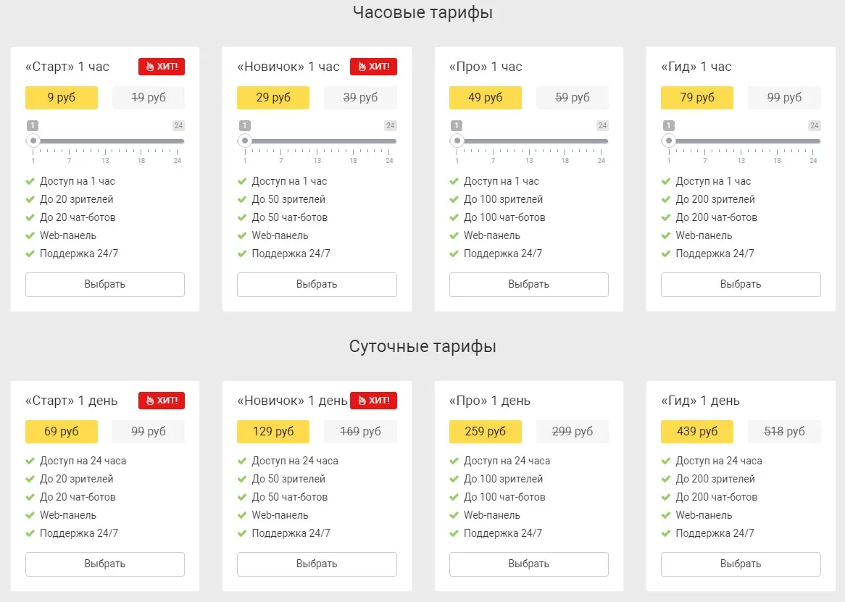This screenshot has width=845, height=602.
Task: Choose the «Старт» 1 час tariff via Выбрать
Action: coord(105,284)
